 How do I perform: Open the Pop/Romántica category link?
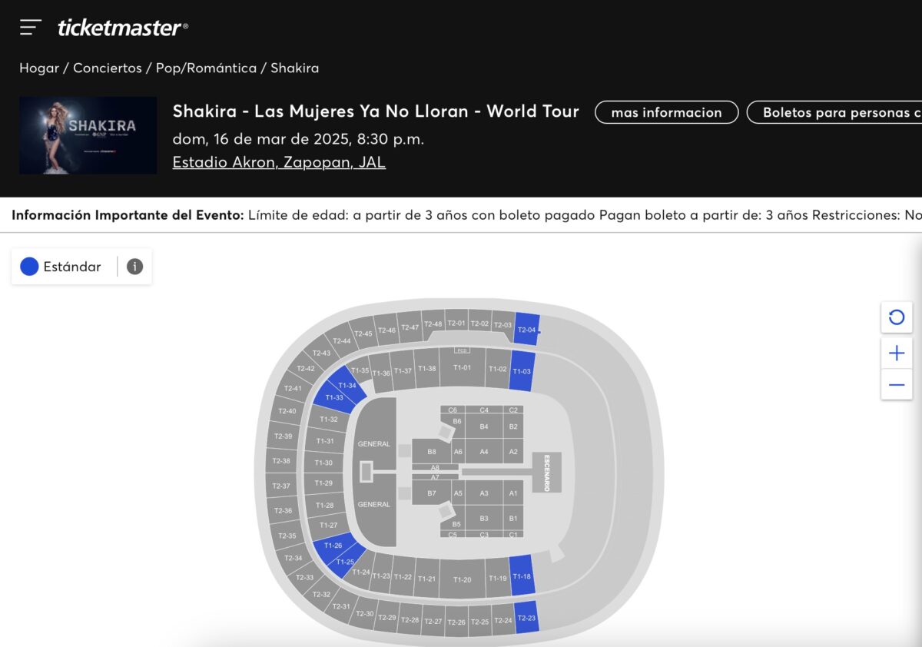(x=206, y=68)
